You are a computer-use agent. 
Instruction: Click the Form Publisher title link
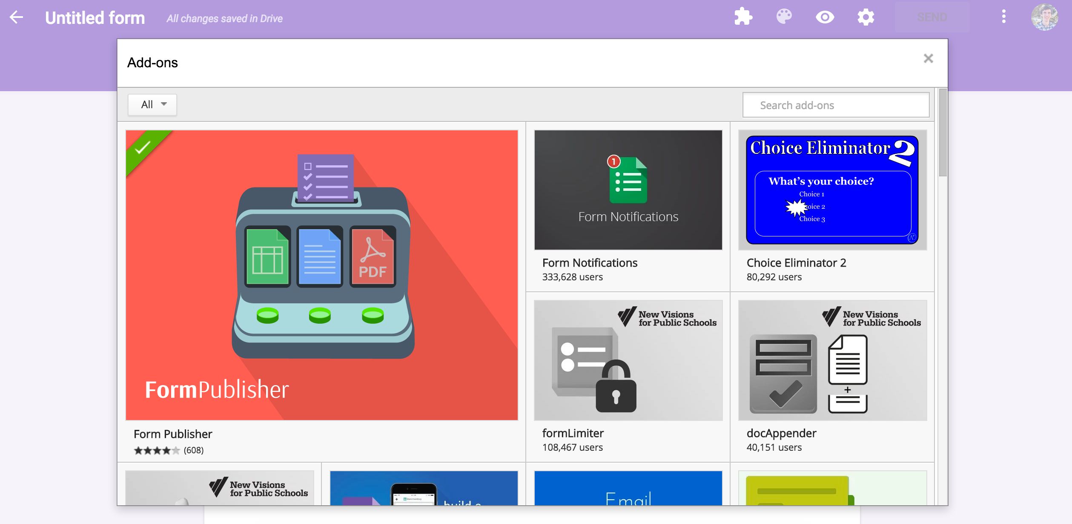tap(173, 434)
